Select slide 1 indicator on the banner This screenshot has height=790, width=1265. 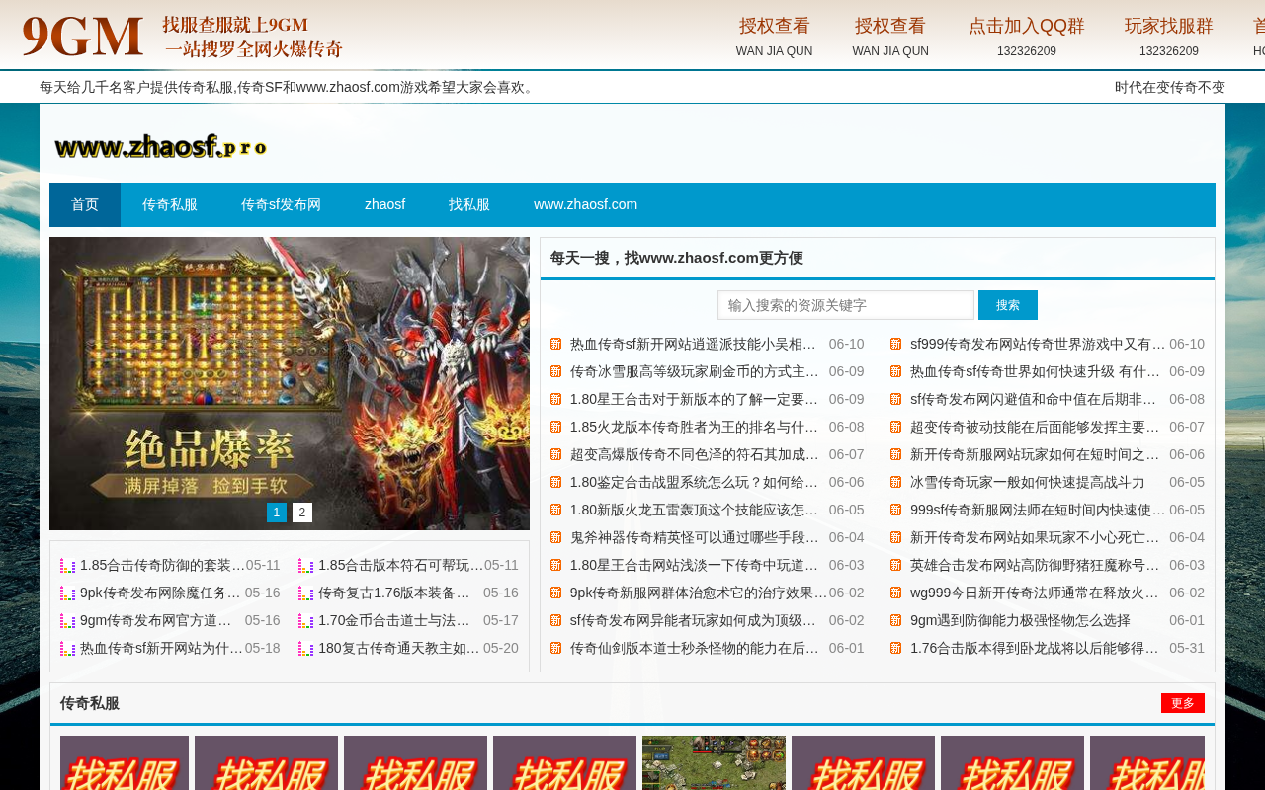tap(277, 513)
